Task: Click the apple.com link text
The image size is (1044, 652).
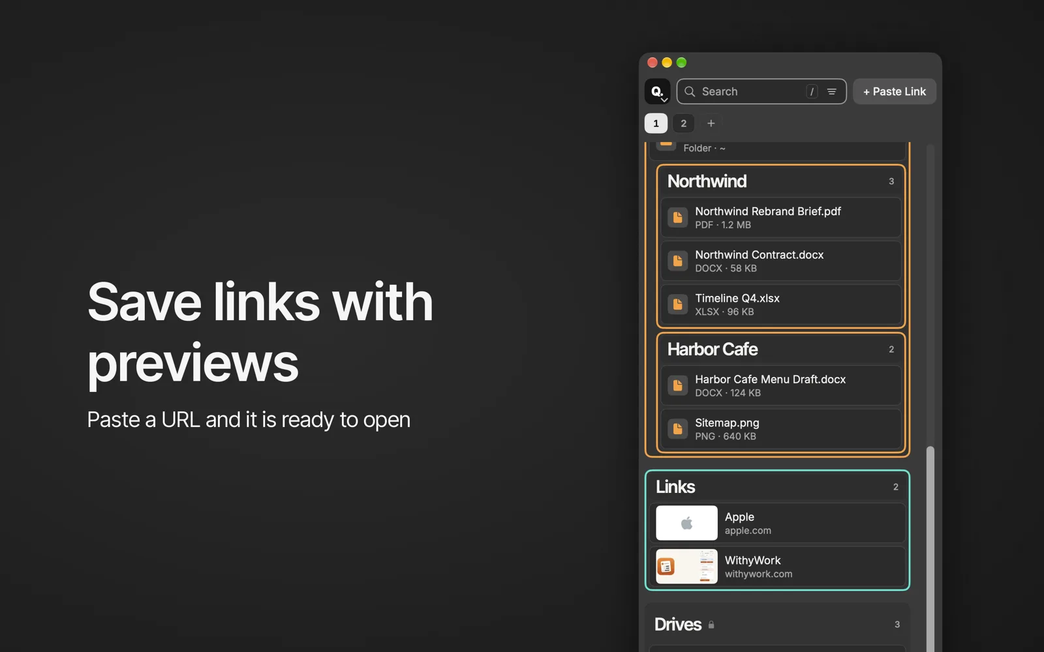Action: (748, 531)
